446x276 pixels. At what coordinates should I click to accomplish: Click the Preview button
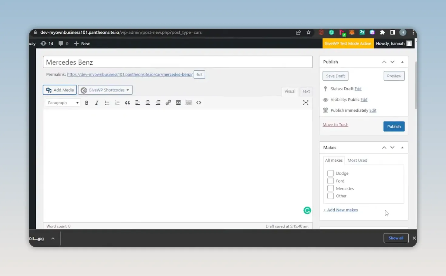click(x=394, y=76)
